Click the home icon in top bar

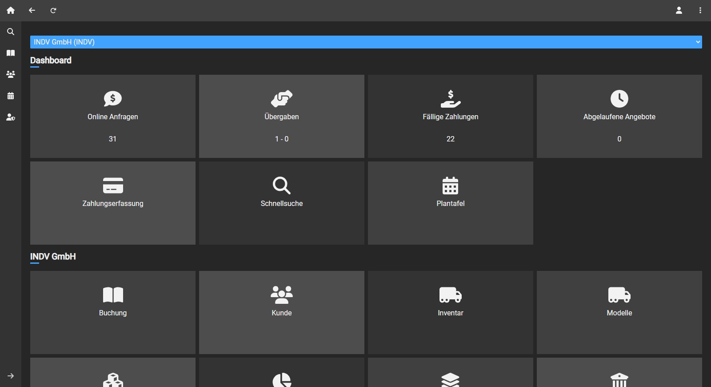pos(11,10)
